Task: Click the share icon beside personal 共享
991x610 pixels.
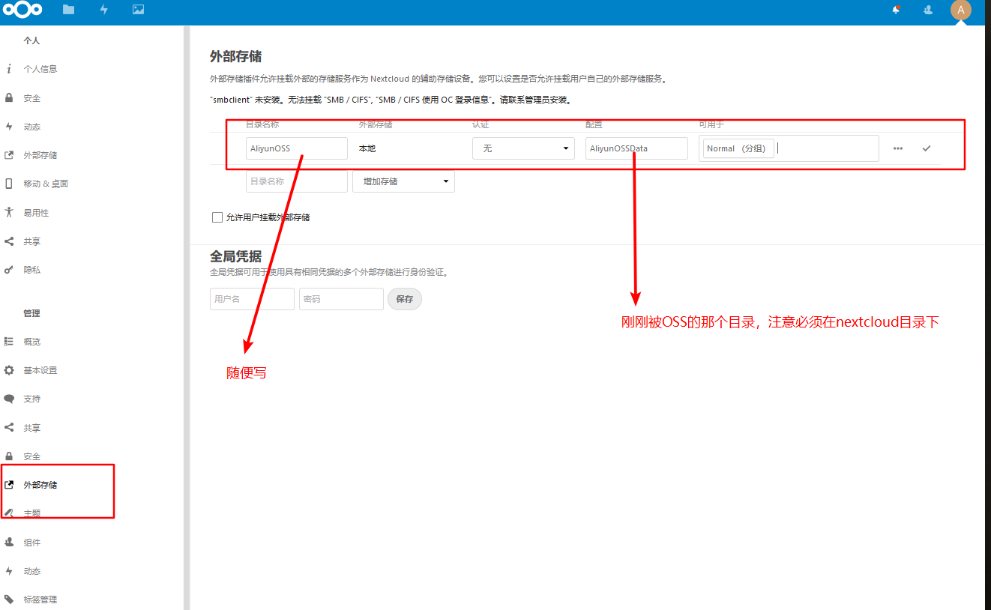Action: point(9,241)
